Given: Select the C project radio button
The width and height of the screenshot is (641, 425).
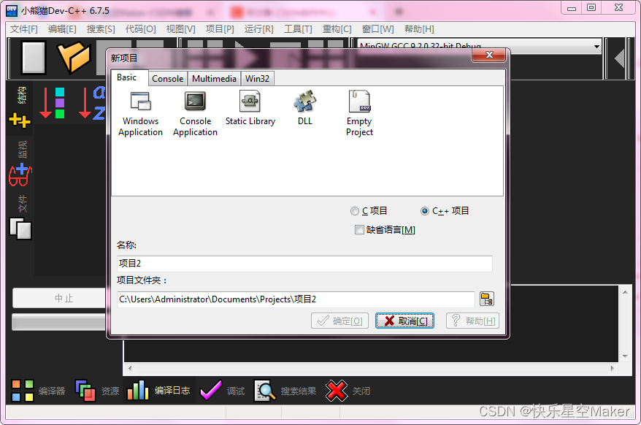Looking at the screenshot, I should 355,211.
